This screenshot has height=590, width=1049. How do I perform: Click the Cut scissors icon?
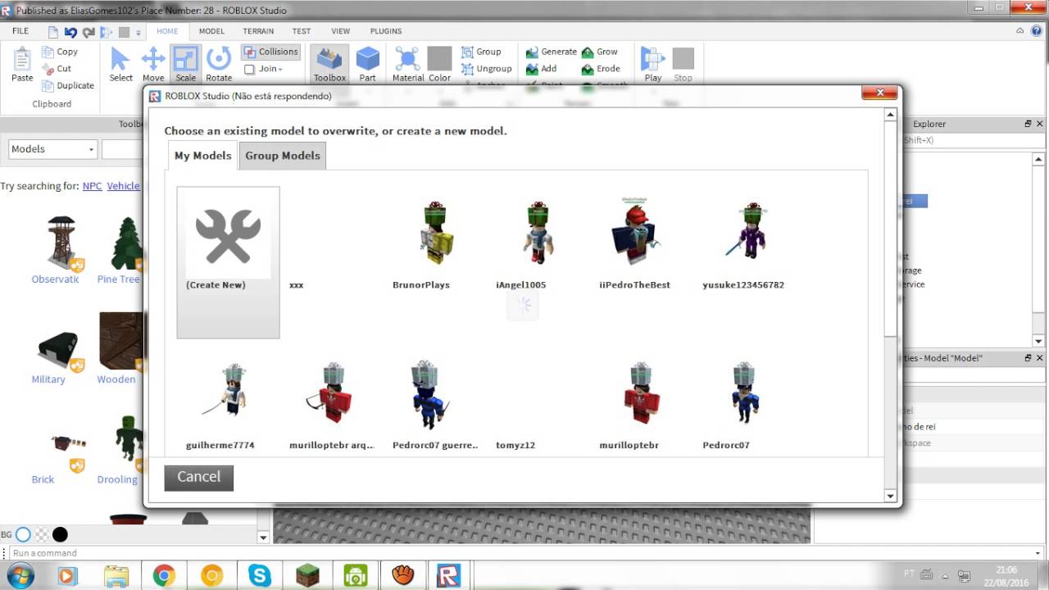tap(48, 69)
